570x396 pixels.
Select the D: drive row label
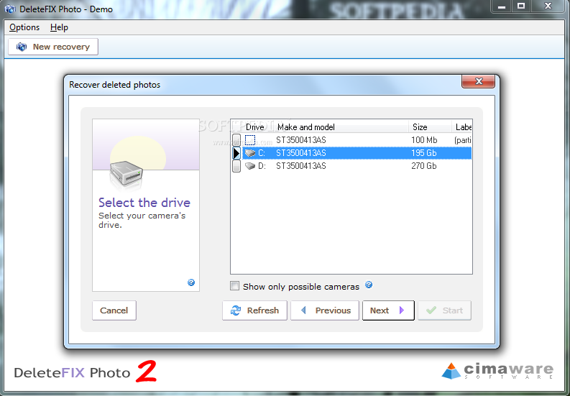(262, 166)
